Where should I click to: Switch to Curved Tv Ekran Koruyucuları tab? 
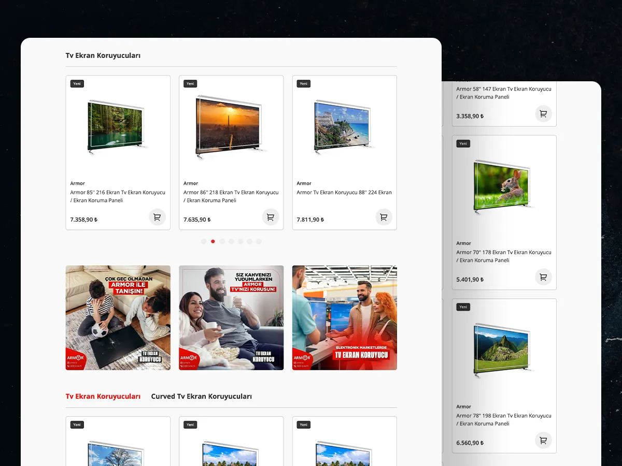tap(202, 397)
